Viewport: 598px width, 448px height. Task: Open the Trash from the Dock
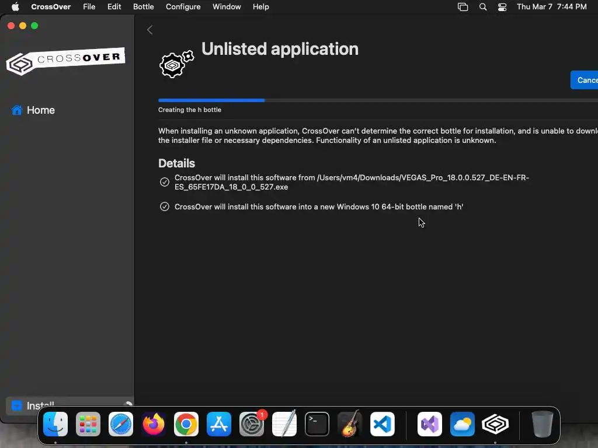(543, 423)
